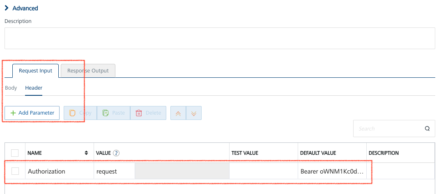Image resolution: width=441 pixels, height=194 pixels.
Task: Click the Add Parameter button
Action: coord(32,113)
